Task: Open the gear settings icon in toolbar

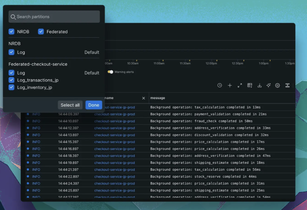Action: click(277, 85)
